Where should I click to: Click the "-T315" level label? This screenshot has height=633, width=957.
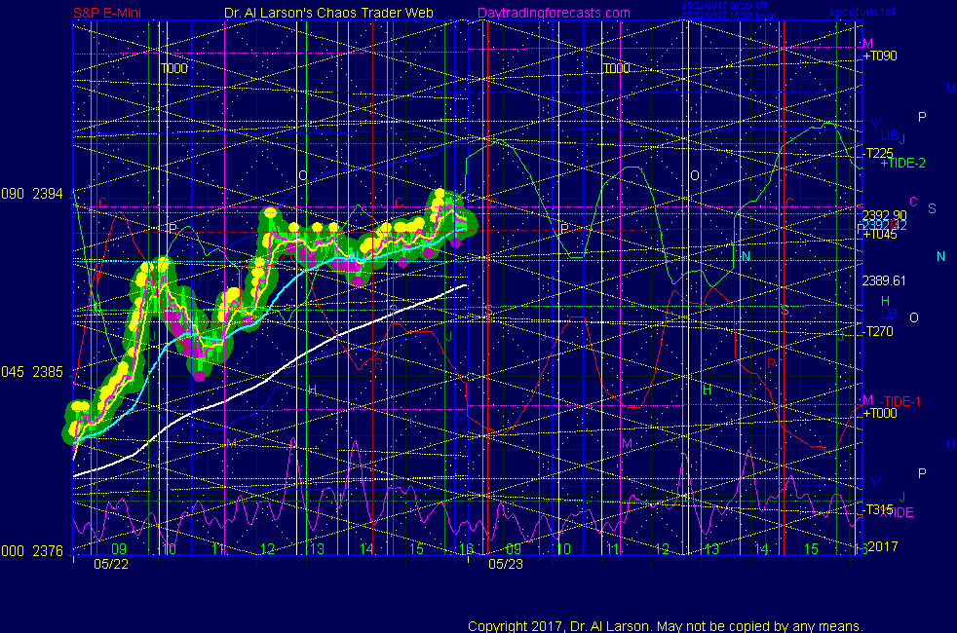coord(878,510)
